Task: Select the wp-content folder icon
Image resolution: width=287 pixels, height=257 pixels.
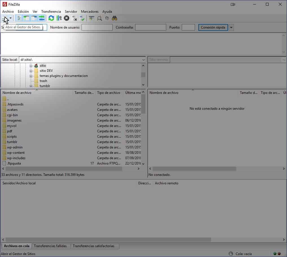Action: pyautogui.click(x=4, y=153)
